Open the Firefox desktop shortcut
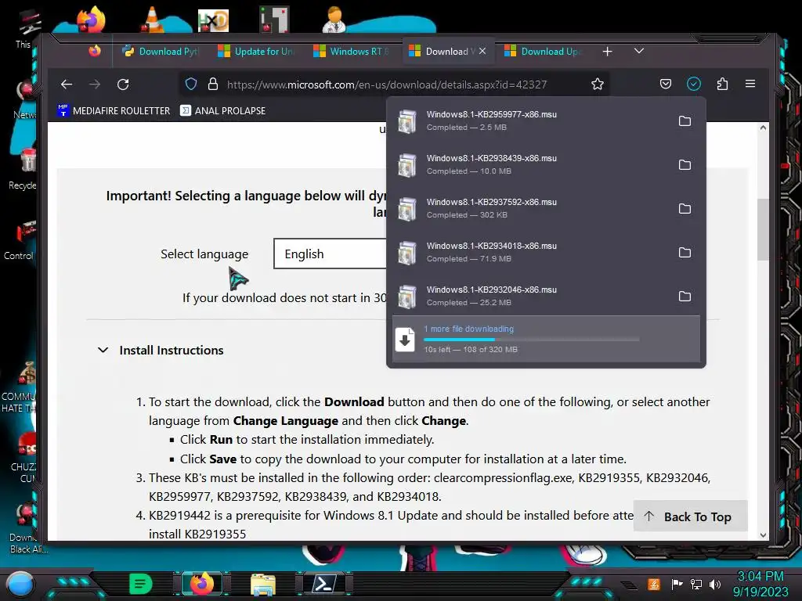This screenshot has height=601, width=802. [91, 20]
